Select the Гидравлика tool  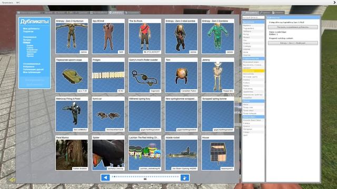pyautogui.click(x=253, y=28)
